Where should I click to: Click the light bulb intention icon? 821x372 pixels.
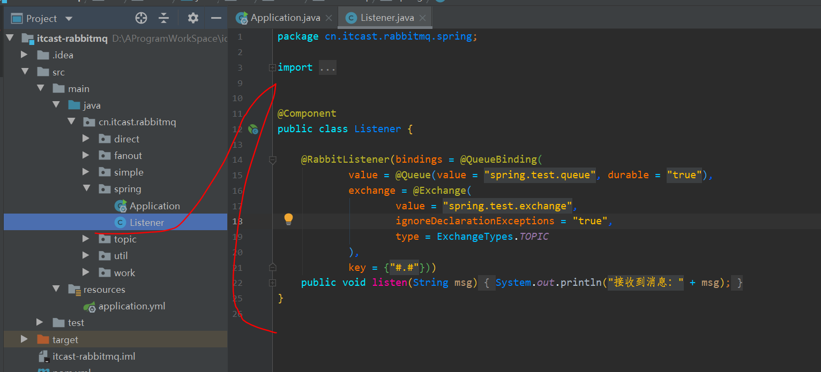[x=288, y=219]
